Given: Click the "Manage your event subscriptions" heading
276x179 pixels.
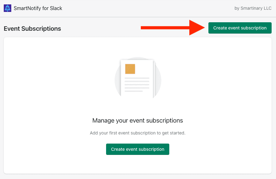Looking at the screenshot, I should click(138, 120).
